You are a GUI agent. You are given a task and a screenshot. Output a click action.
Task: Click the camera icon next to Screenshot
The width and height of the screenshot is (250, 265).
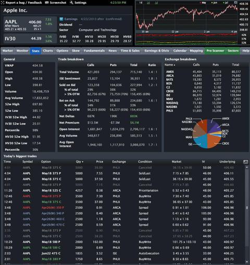tap(47, 3)
